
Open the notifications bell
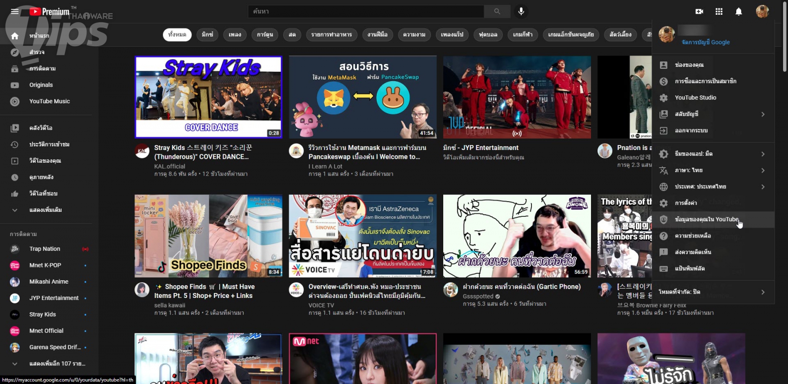coord(739,11)
